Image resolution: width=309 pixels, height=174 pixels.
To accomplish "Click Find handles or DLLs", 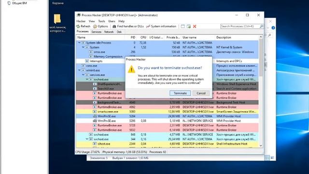I will click(128, 26).
